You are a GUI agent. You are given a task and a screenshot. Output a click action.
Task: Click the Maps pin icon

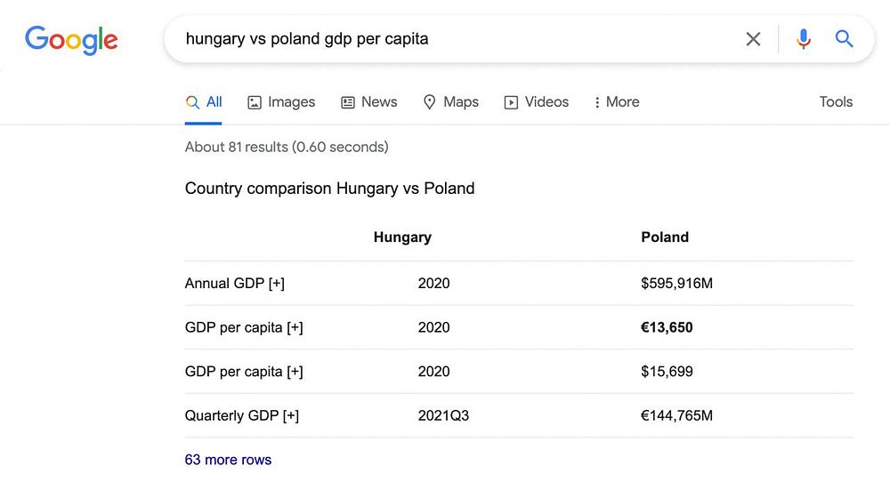tap(429, 102)
